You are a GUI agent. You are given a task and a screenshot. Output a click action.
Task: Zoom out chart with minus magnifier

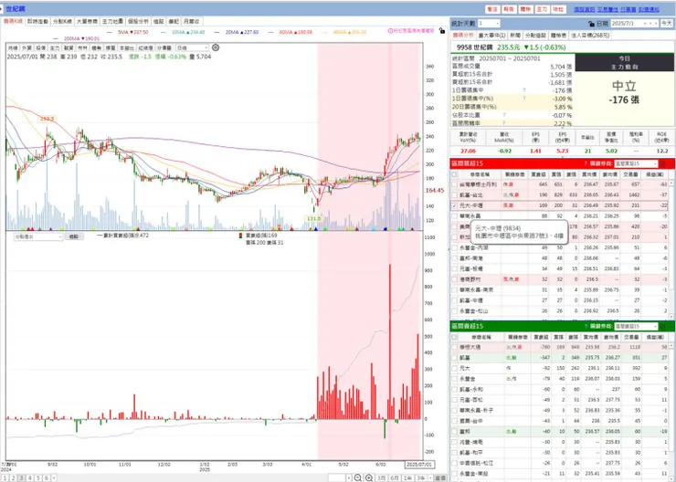pyautogui.click(x=358, y=477)
